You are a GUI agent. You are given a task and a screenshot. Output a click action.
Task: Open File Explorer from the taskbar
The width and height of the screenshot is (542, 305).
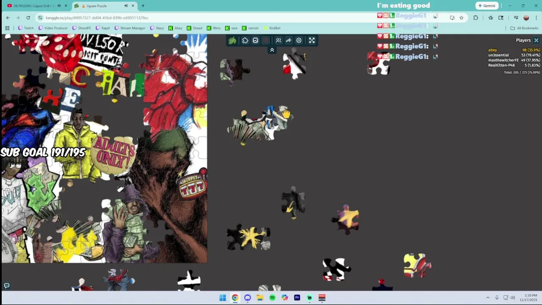click(260, 298)
